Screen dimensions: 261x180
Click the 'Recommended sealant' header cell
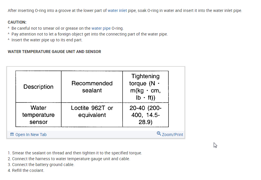92,87
